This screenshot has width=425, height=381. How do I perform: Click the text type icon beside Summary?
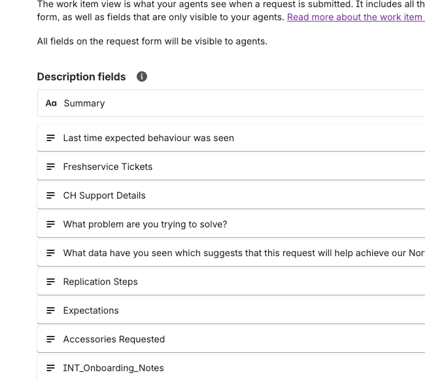pos(51,103)
